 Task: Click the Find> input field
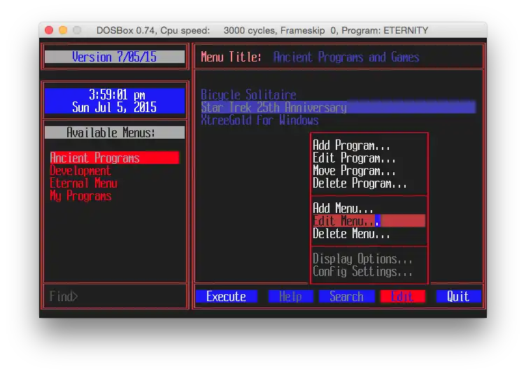[x=115, y=296]
